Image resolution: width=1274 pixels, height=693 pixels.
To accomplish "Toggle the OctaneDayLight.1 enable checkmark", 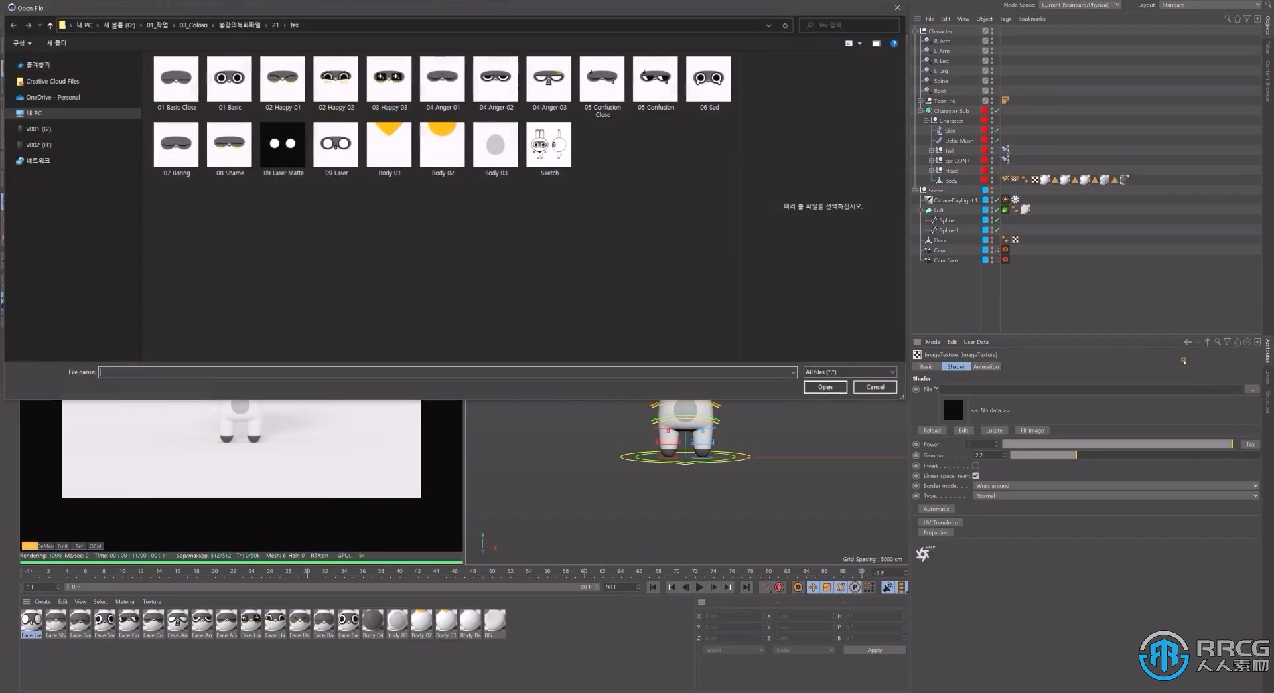I will 997,200.
